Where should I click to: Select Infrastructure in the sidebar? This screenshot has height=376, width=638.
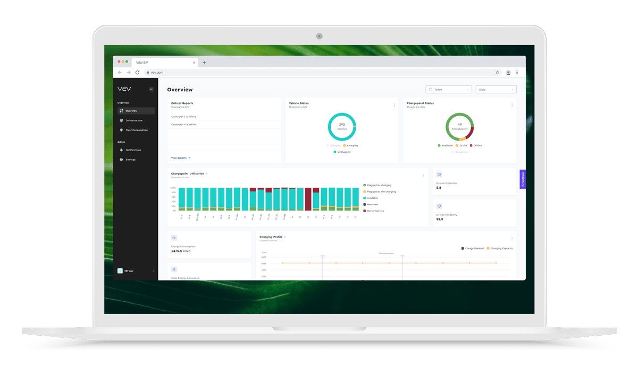[133, 120]
